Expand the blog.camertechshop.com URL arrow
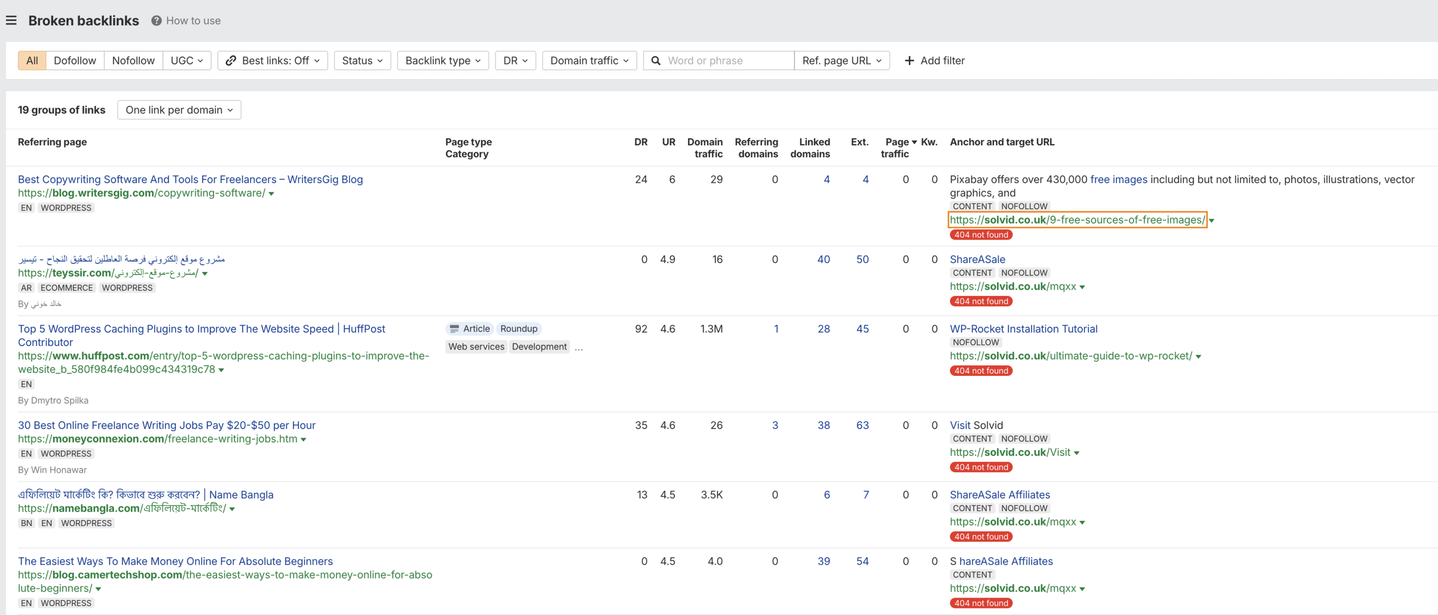 point(98,589)
